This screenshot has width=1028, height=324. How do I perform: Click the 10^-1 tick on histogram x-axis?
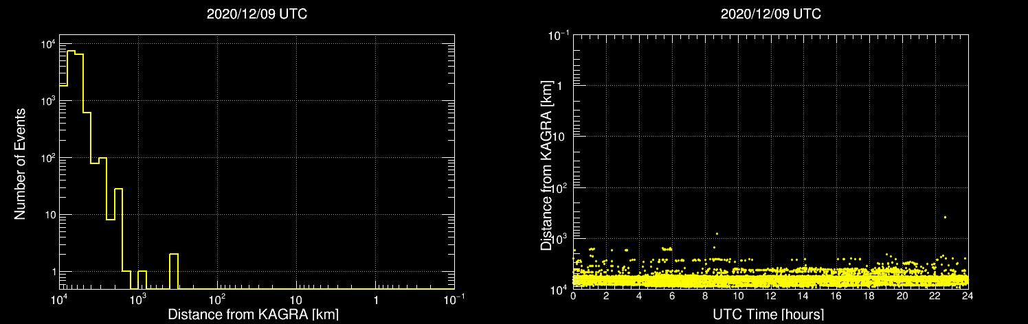(454, 299)
